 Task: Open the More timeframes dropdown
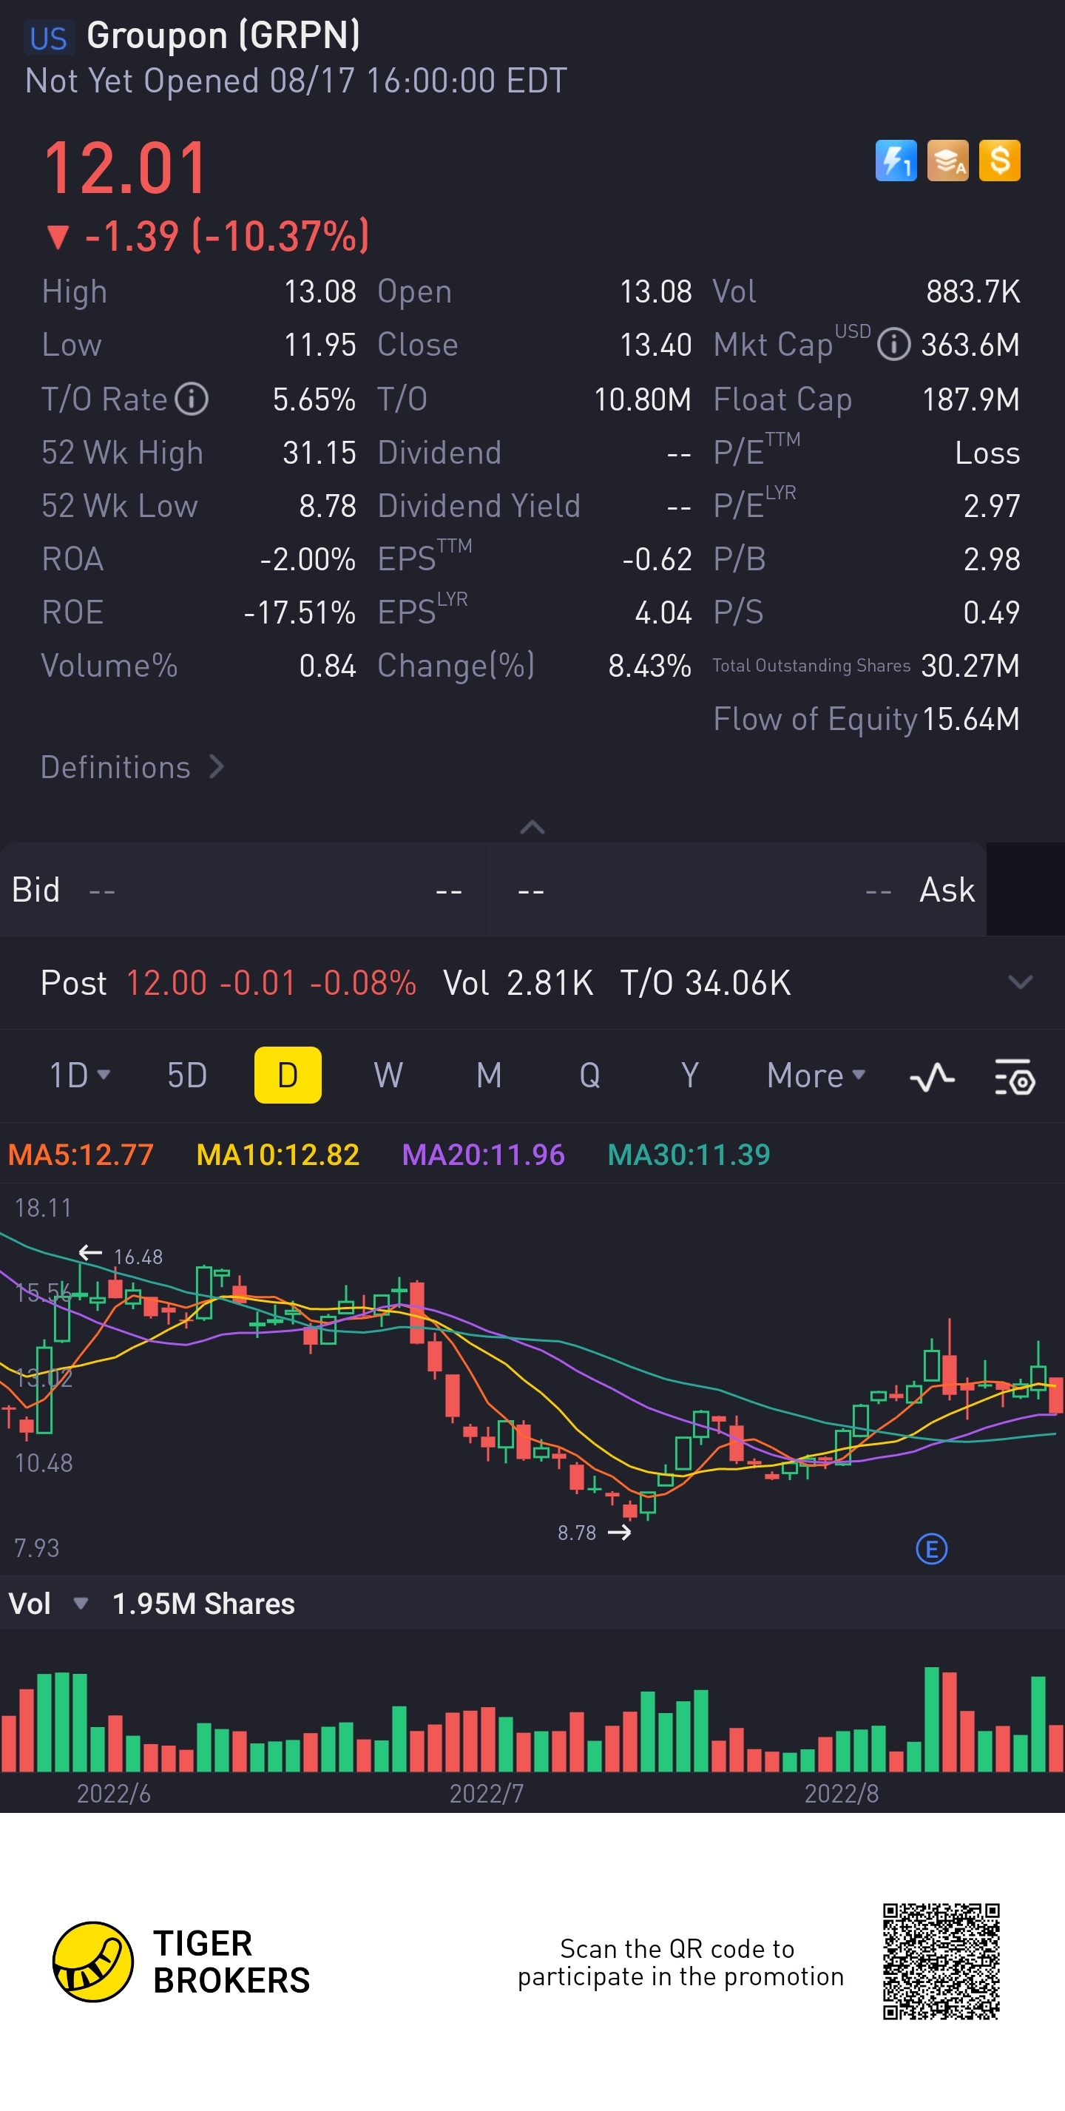[816, 1075]
